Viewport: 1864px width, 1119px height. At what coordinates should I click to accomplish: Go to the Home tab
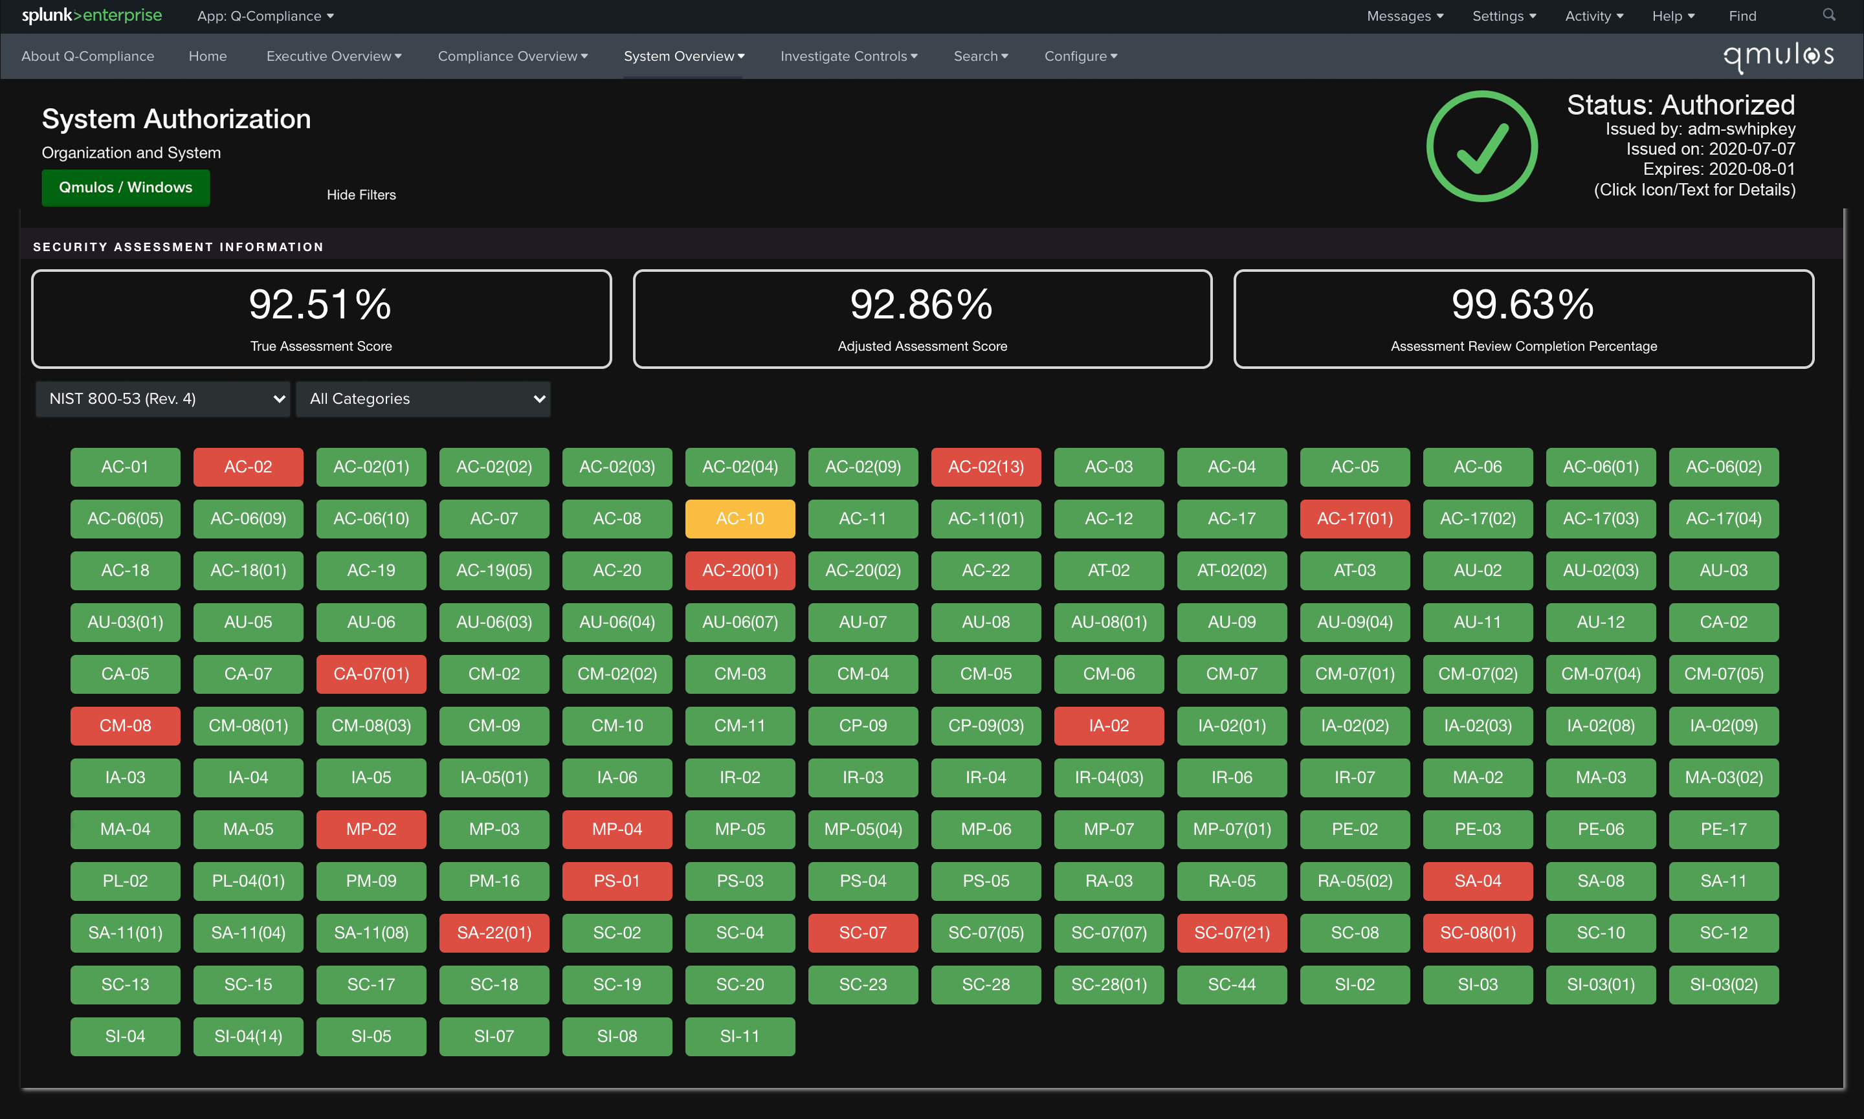coord(207,56)
